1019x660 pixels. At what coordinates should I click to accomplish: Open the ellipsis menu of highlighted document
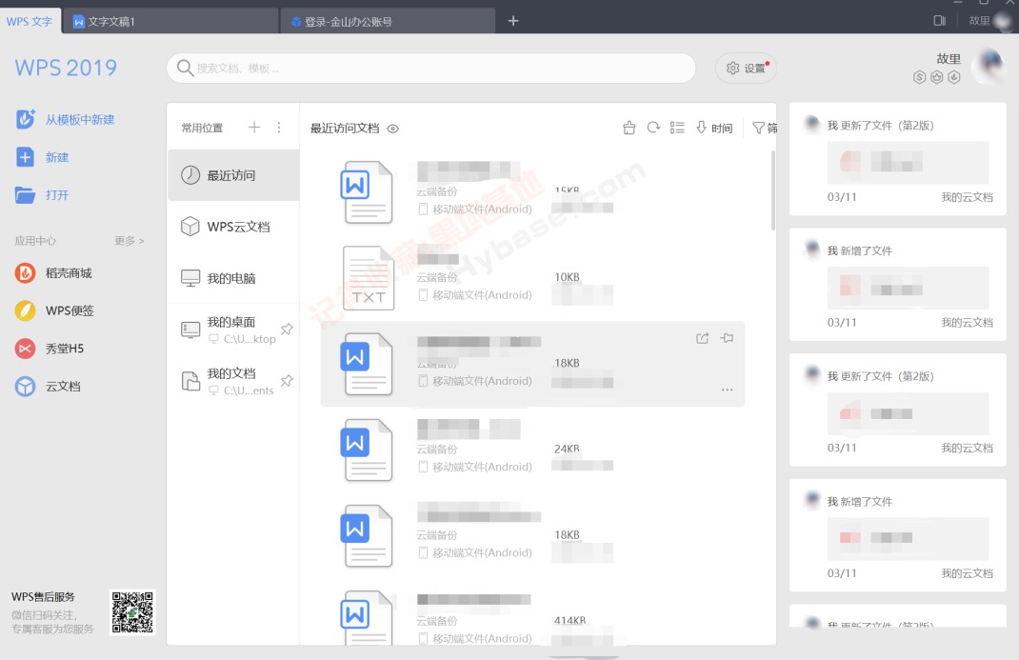pos(728,390)
